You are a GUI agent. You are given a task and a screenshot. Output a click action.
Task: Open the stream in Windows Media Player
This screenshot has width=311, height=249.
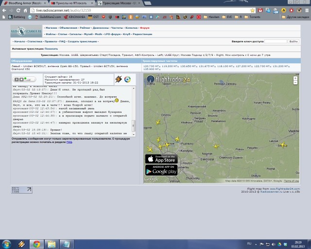[127, 79]
